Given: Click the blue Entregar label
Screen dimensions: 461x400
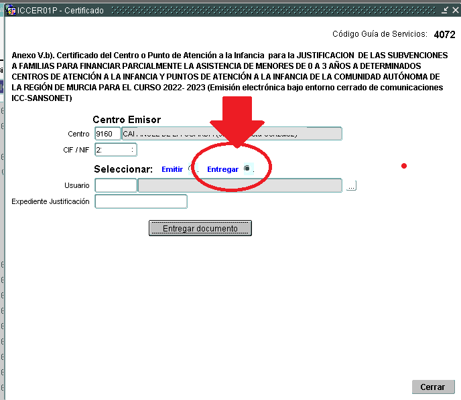Looking at the screenshot, I should pyautogui.click(x=222, y=169).
